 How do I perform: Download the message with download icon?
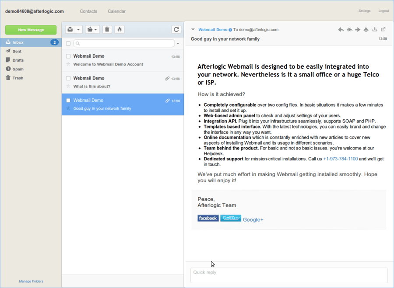[375, 29]
